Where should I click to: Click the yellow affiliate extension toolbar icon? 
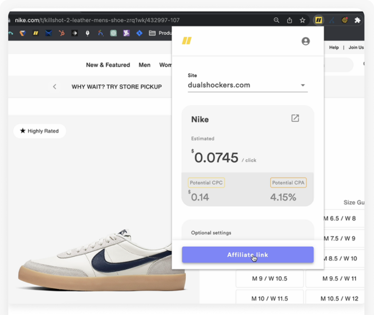[x=318, y=20]
